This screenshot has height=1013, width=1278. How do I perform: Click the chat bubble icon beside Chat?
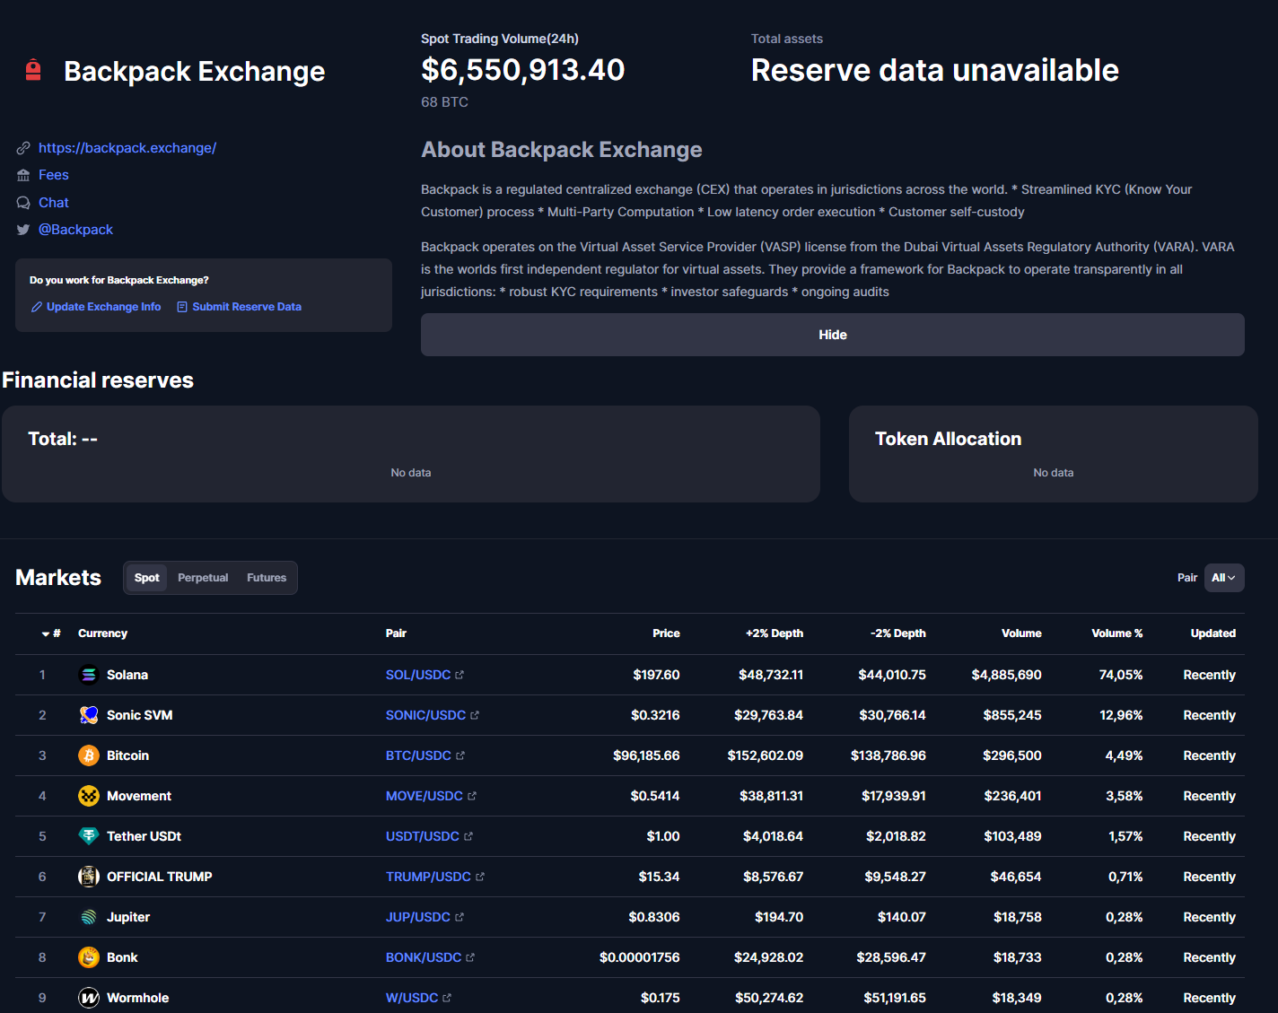pos(23,203)
